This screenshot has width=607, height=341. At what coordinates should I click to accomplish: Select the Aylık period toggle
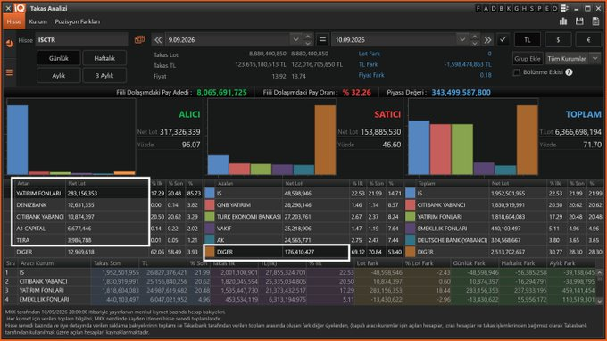(x=59, y=76)
